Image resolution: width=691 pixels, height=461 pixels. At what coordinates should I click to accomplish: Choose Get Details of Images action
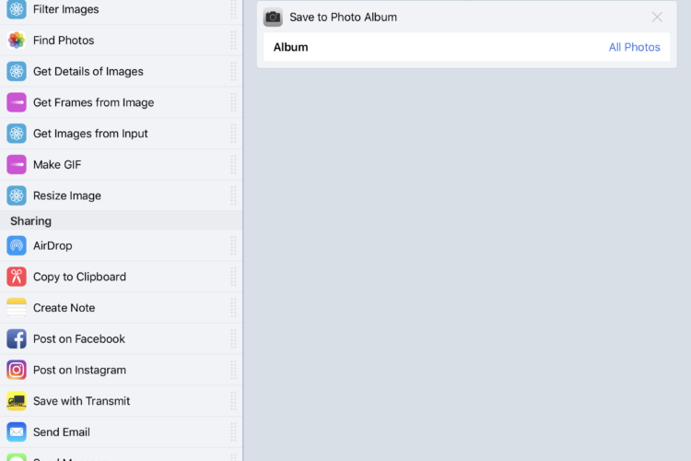tap(121, 72)
